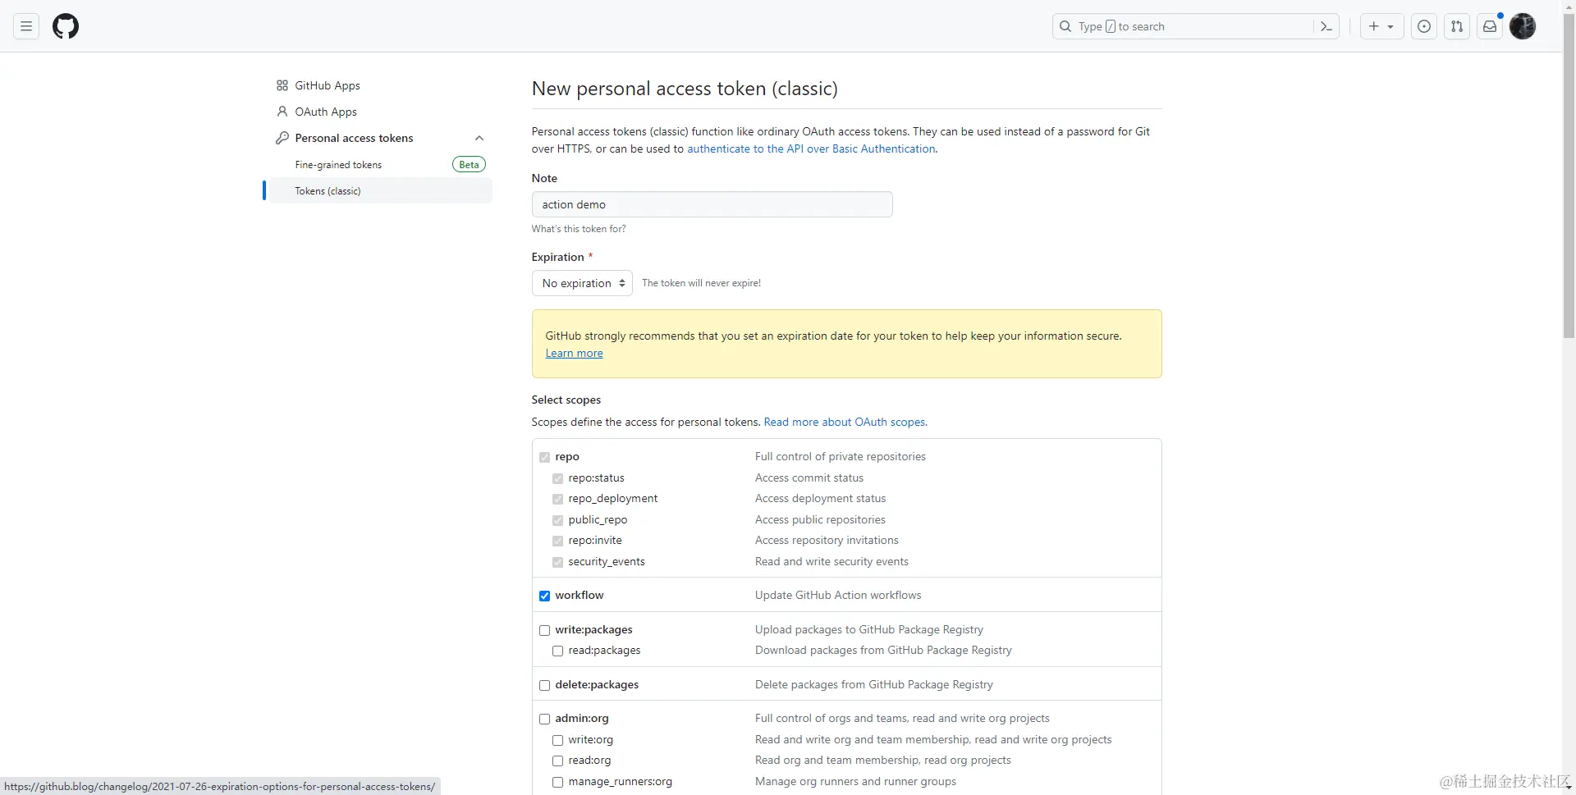This screenshot has width=1576, height=795.
Task: Enable the write:packages scope checkbox
Action: (544, 630)
